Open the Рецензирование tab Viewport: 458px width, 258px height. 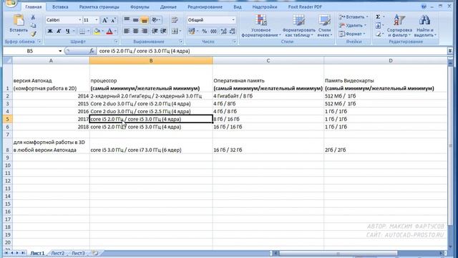(205, 6)
